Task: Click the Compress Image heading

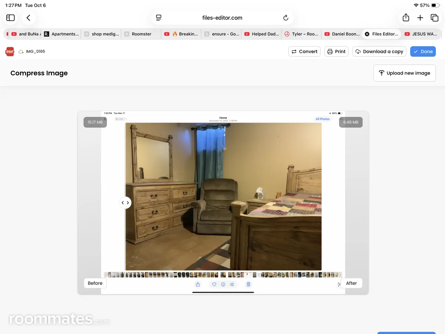Action: 39,73
